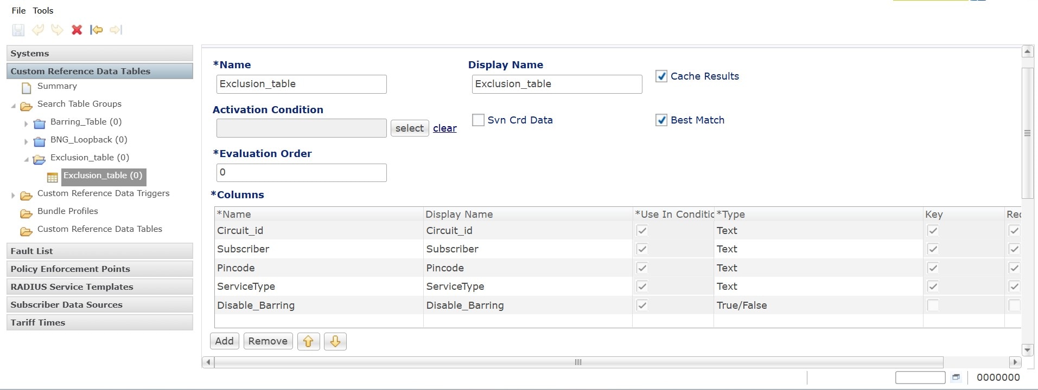Click the small window icon in status bar

tap(956, 378)
